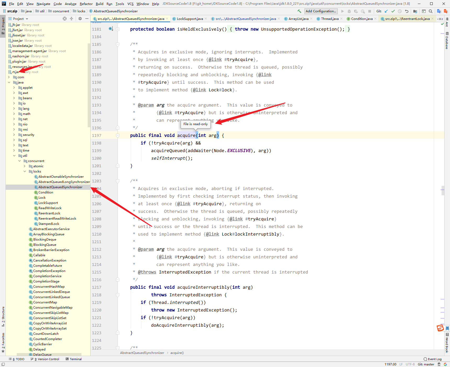Click line position 1197:30 in status bar

click(x=390, y=364)
